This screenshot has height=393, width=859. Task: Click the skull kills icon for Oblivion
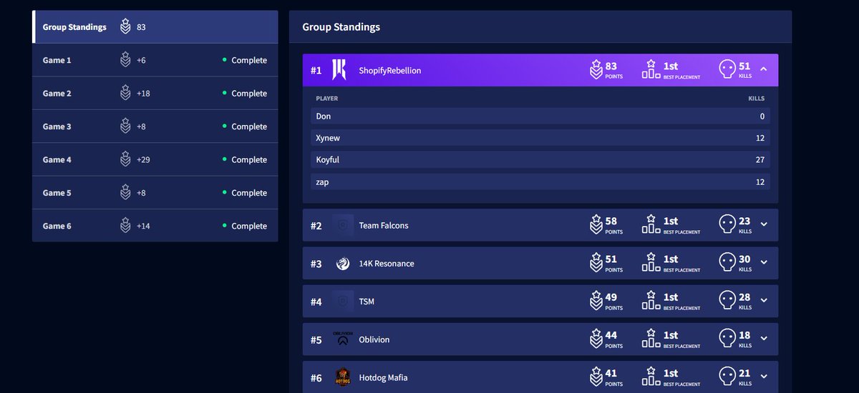[727, 339]
